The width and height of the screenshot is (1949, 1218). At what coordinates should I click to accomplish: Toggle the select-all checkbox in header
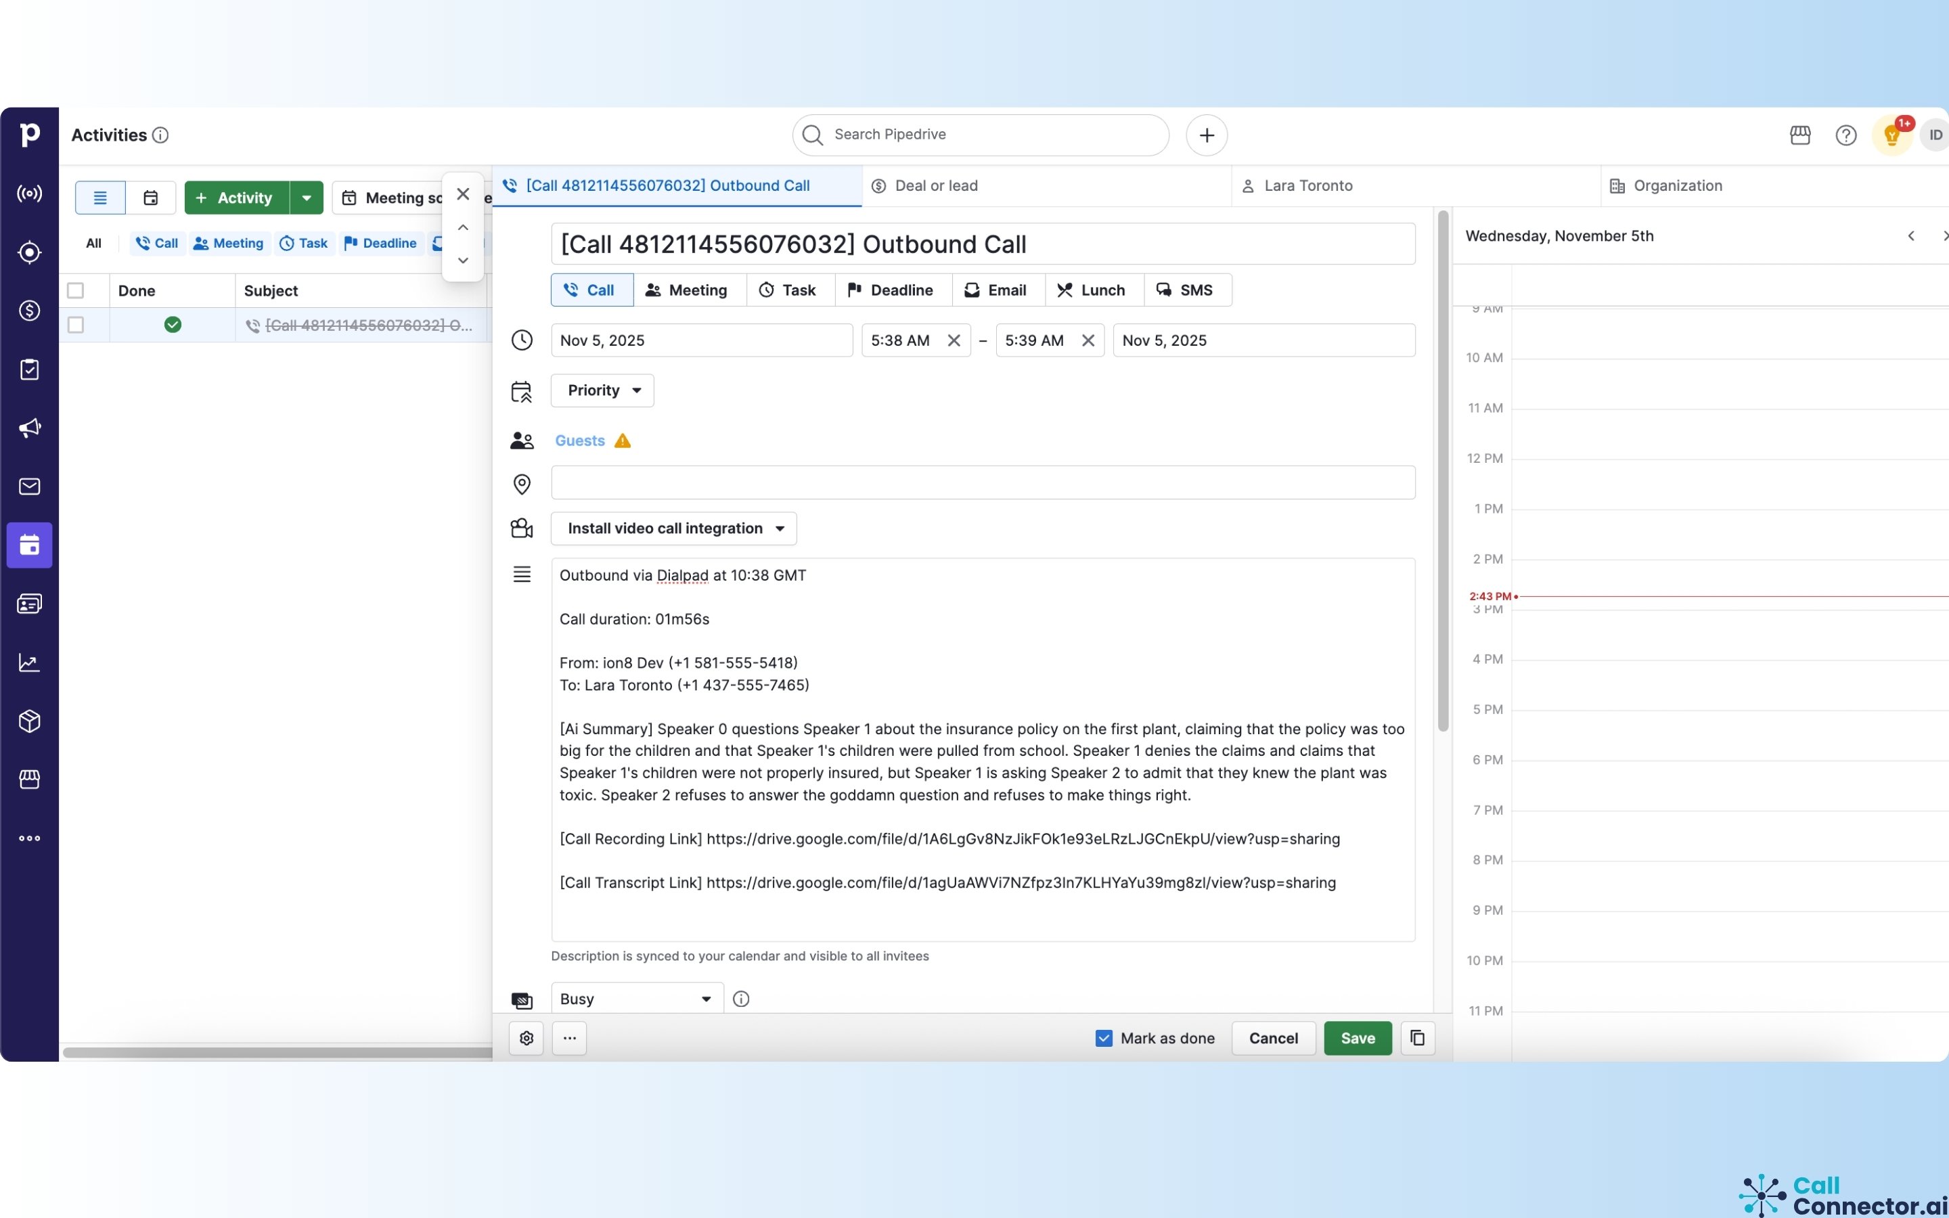point(76,291)
